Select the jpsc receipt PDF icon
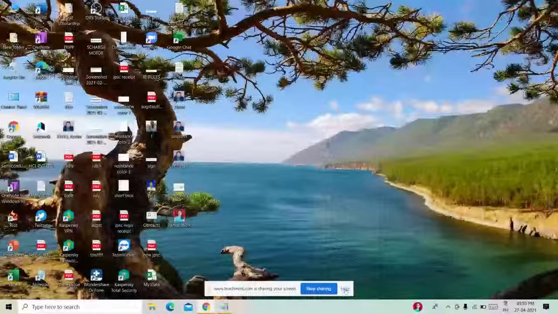558x314 pixels. 124,71
